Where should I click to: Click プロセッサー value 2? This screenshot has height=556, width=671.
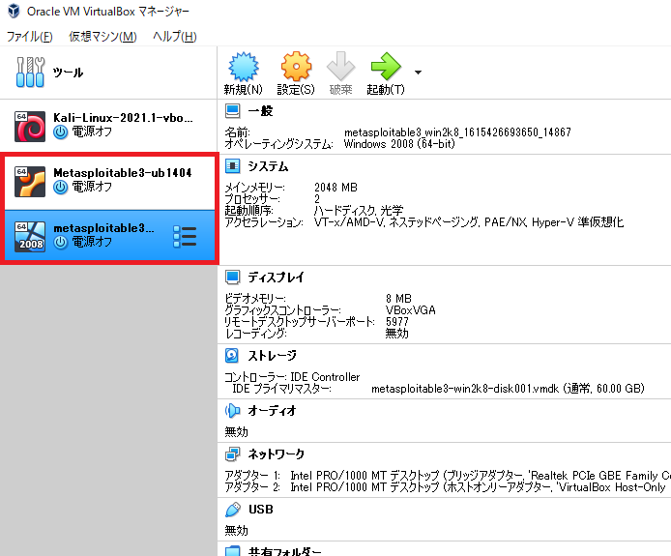point(317,199)
